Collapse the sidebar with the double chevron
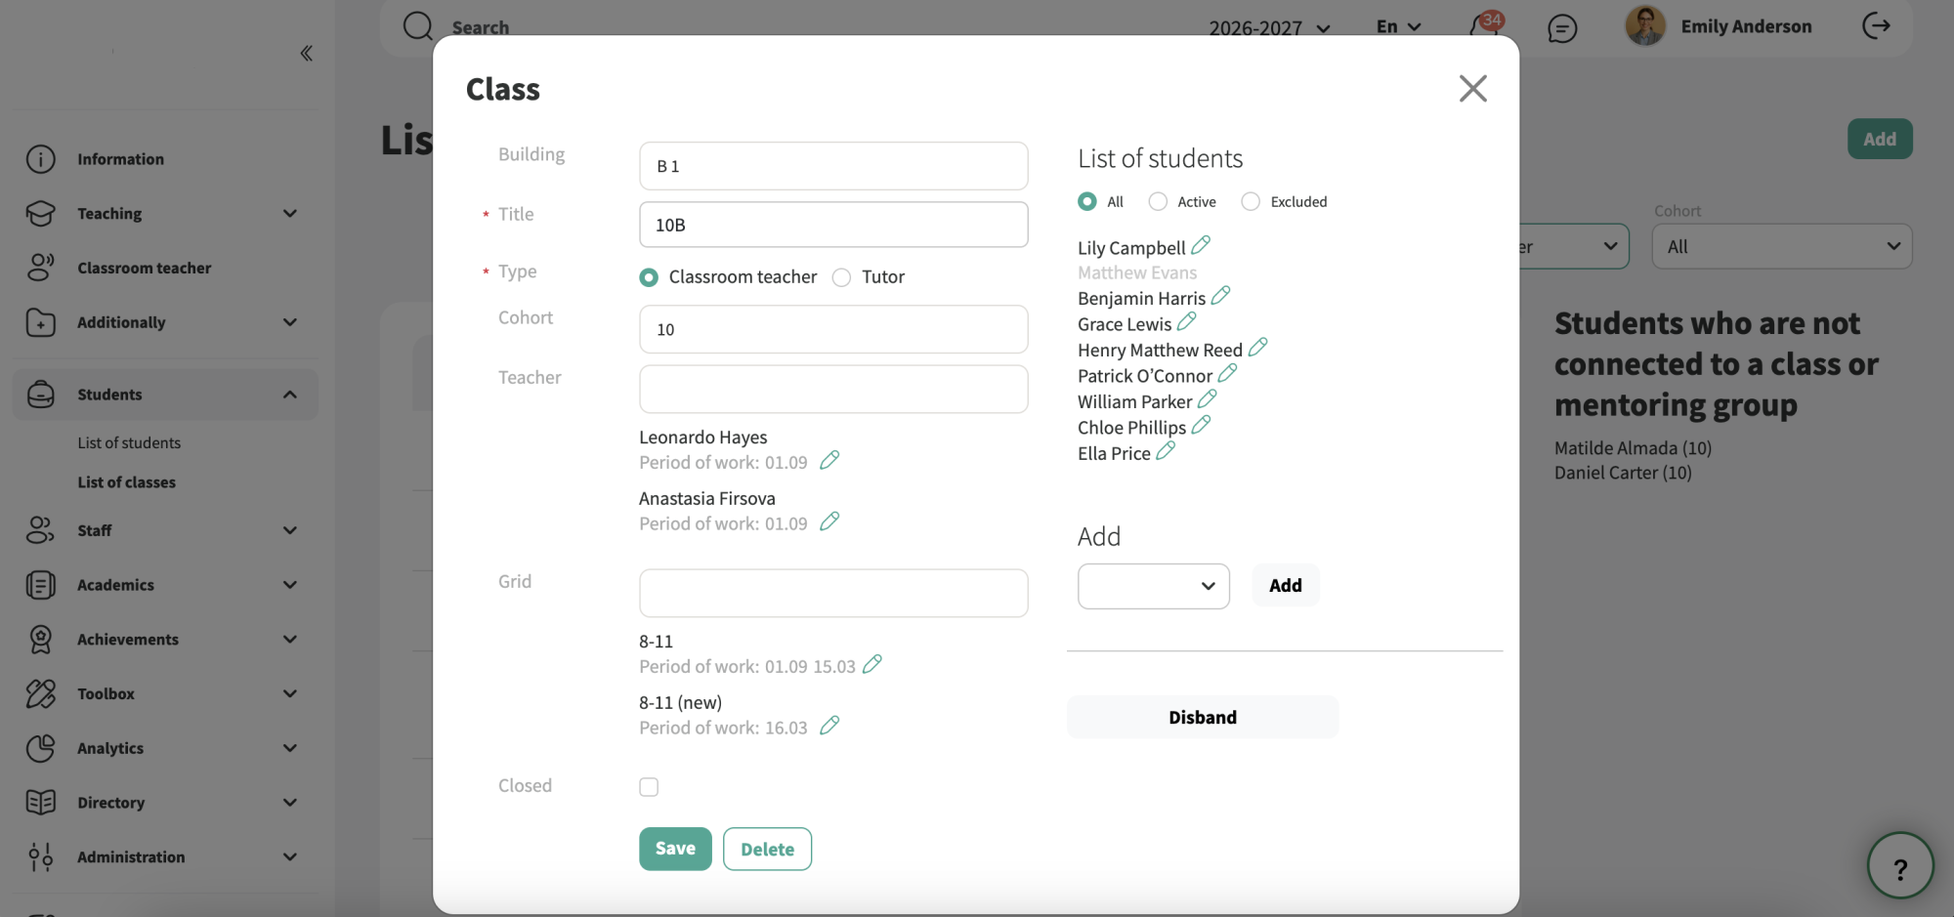This screenshot has width=1954, height=917. coord(306,53)
